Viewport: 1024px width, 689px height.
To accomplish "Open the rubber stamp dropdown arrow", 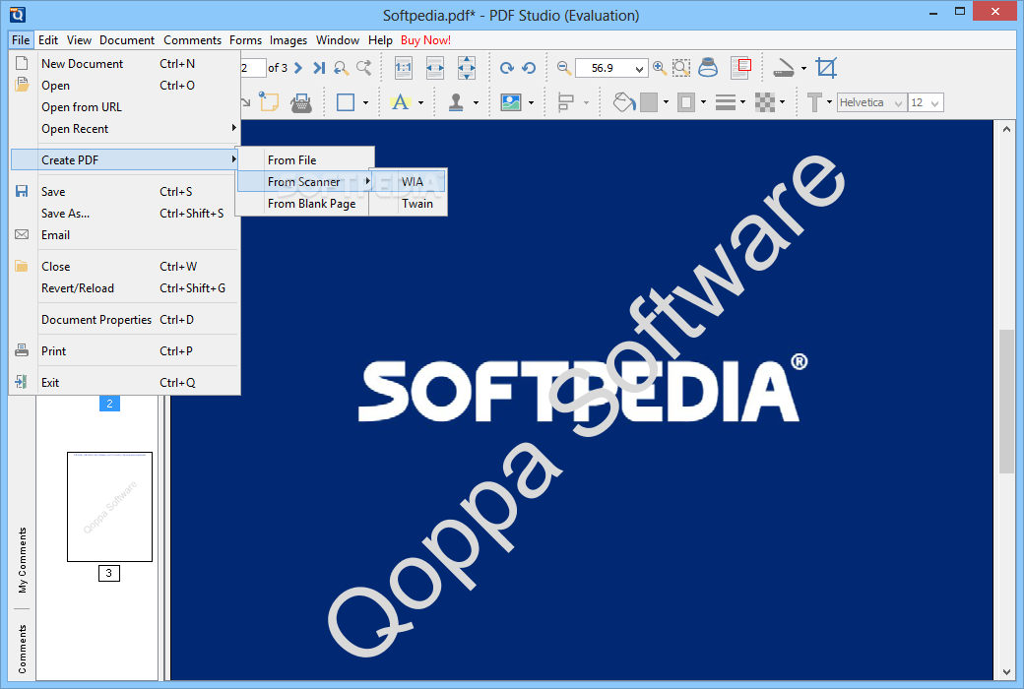I will tap(476, 102).
